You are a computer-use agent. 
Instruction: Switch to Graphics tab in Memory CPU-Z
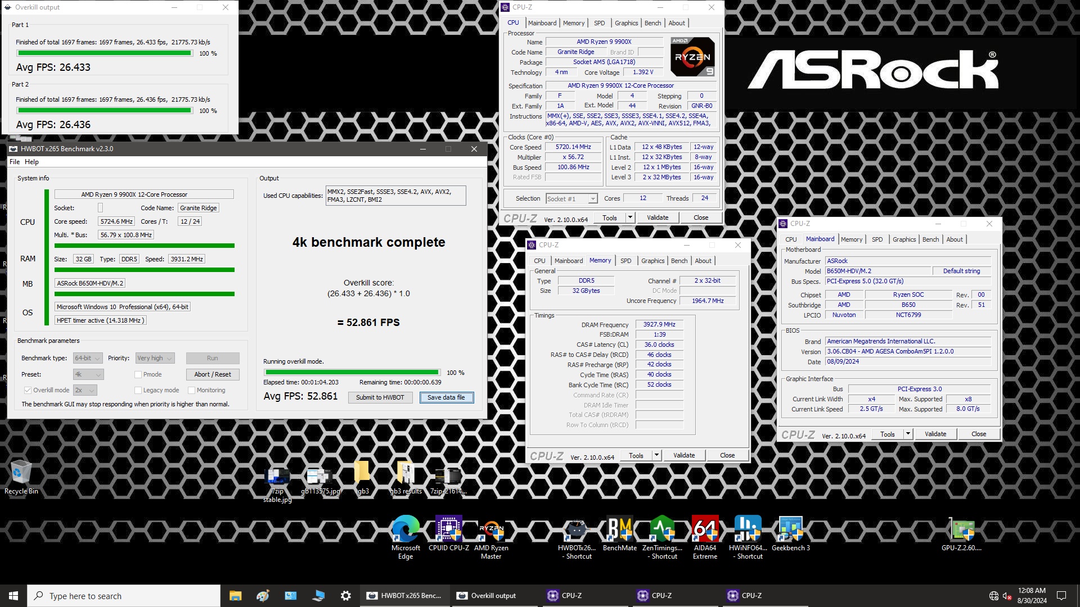653,261
